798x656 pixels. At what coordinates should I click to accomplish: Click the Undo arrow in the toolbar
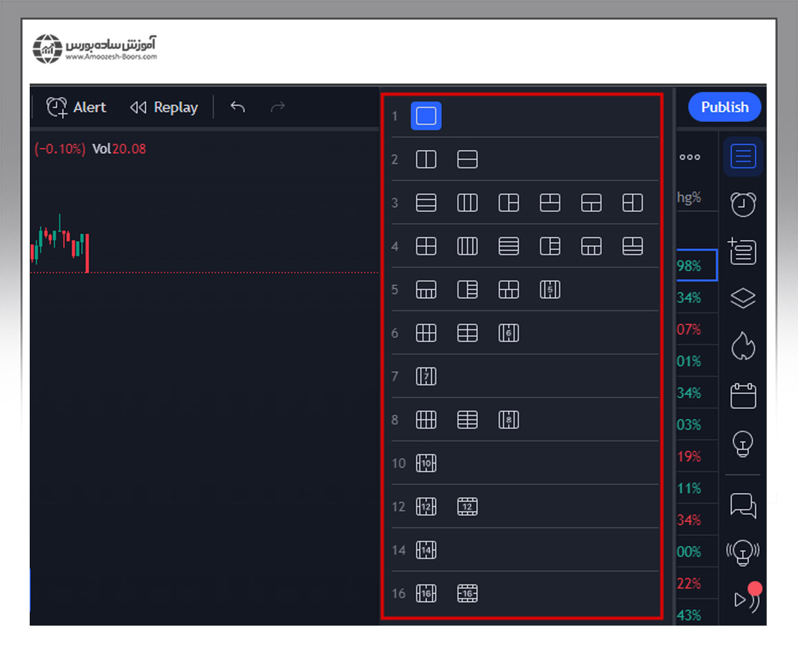tap(238, 107)
